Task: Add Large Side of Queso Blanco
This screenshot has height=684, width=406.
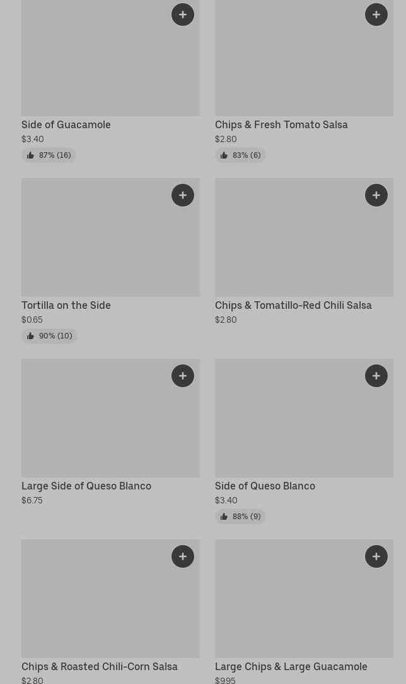Action: point(183,376)
